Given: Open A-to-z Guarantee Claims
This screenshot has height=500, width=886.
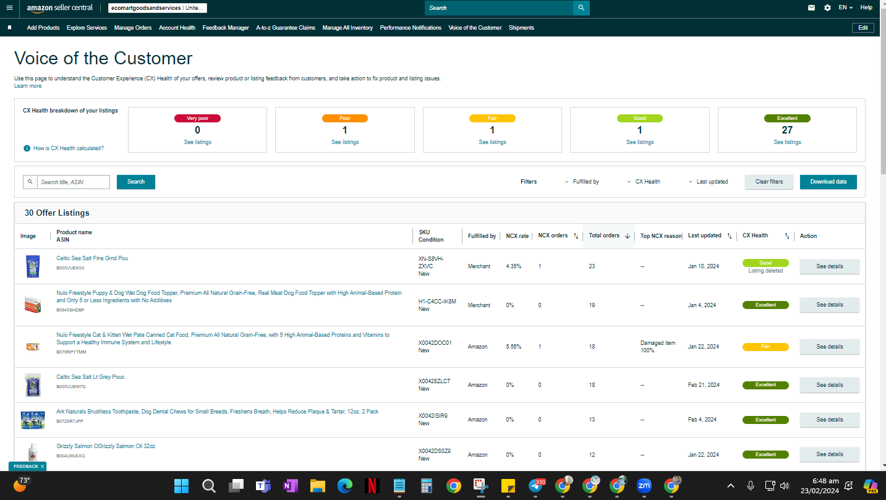Looking at the screenshot, I should (x=286, y=28).
